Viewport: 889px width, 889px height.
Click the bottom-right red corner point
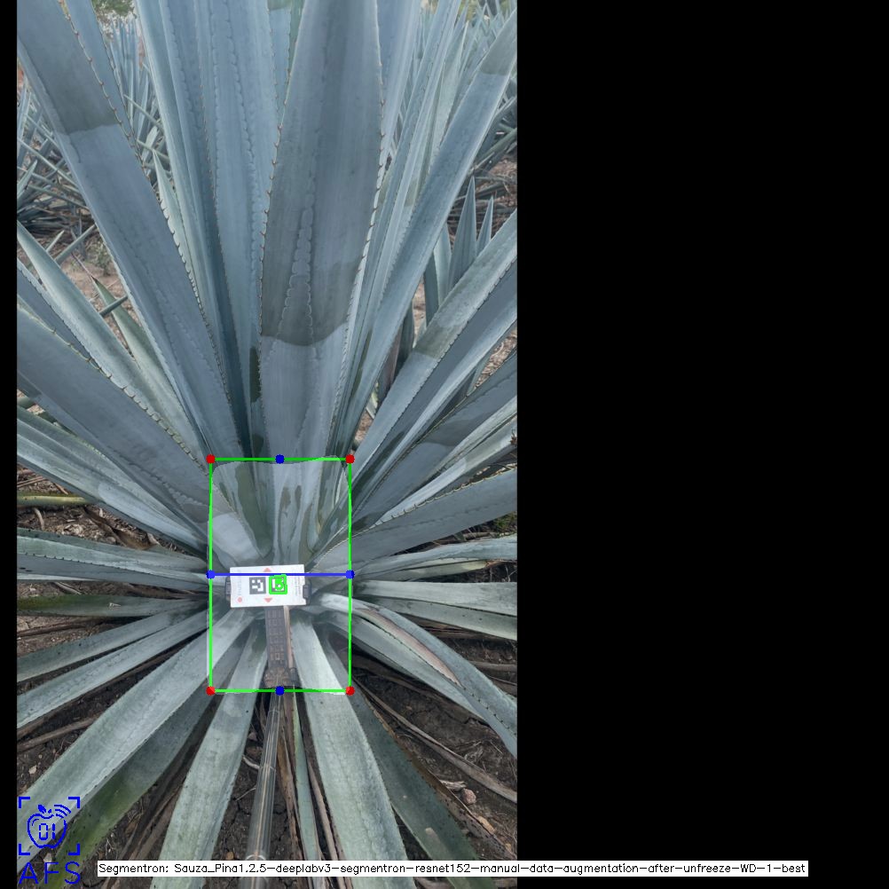(x=350, y=690)
